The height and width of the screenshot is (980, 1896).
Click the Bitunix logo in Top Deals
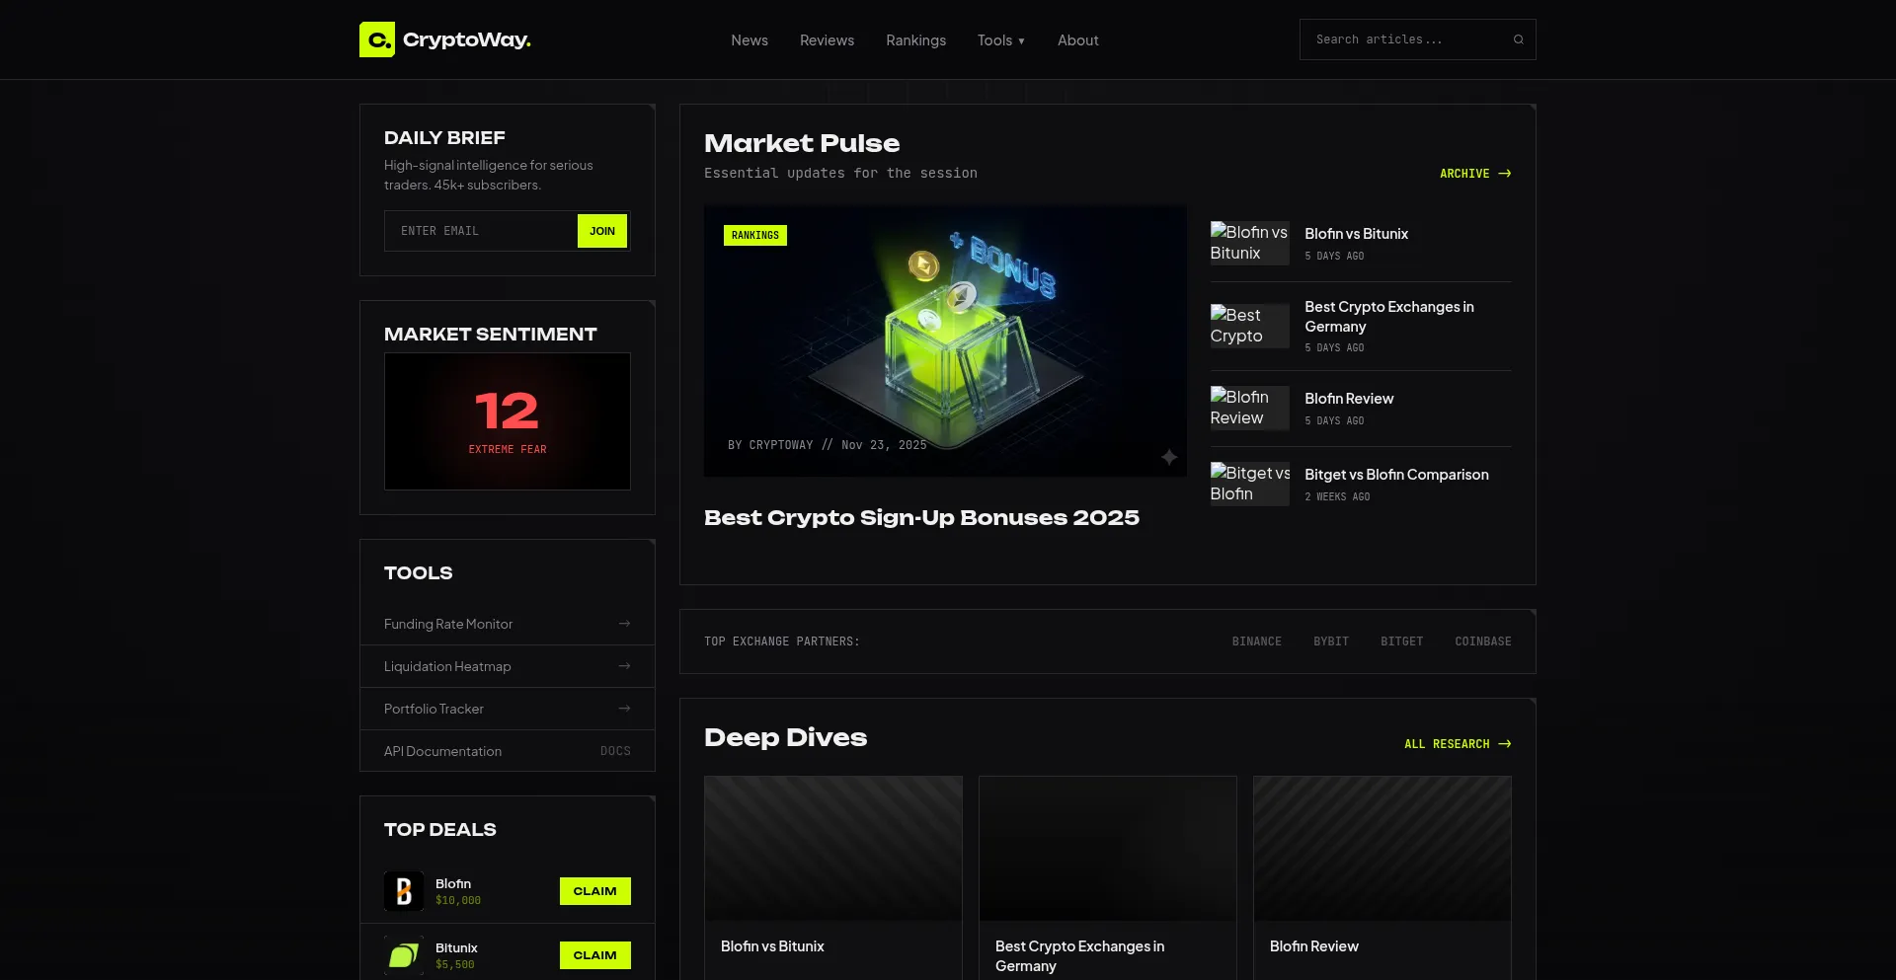point(403,955)
